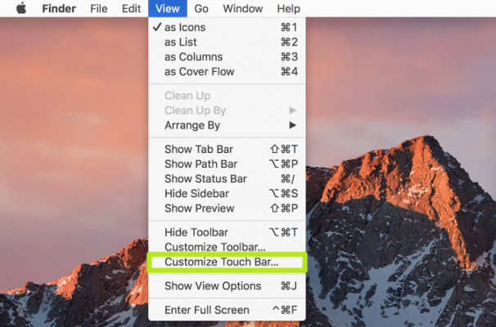Choose Show Status Bar

pos(205,179)
